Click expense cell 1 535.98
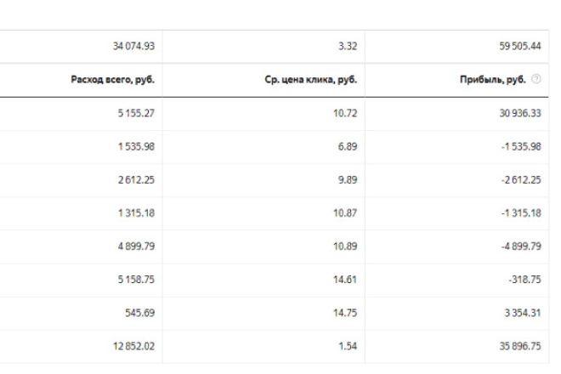 coord(136,146)
